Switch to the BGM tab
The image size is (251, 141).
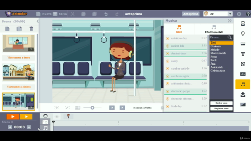179,29
